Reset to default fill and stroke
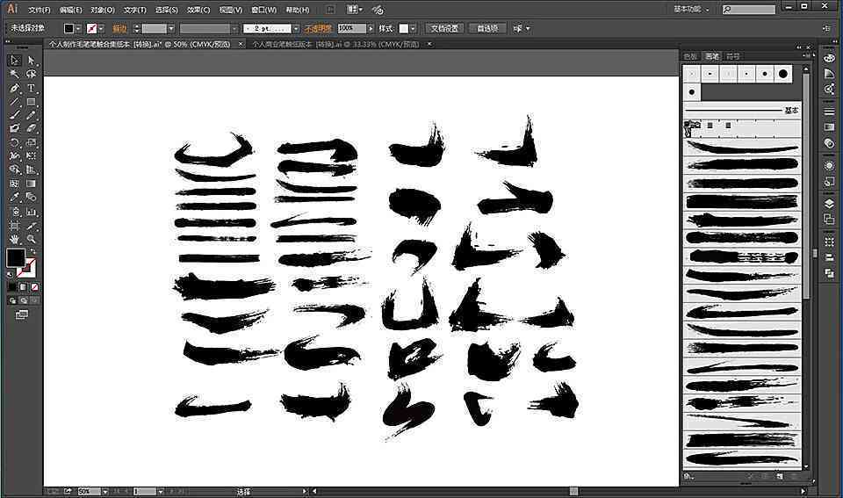The image size is (843, 498). pos(11,274)
